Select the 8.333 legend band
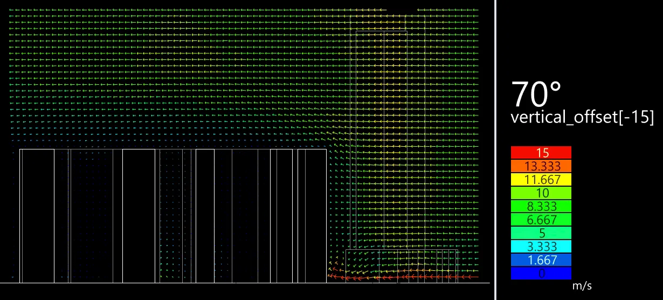Image resolution: width=663 pixels, height=300 pixels. point(541,206)
